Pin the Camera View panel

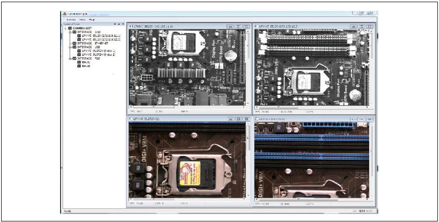[120, 24]
